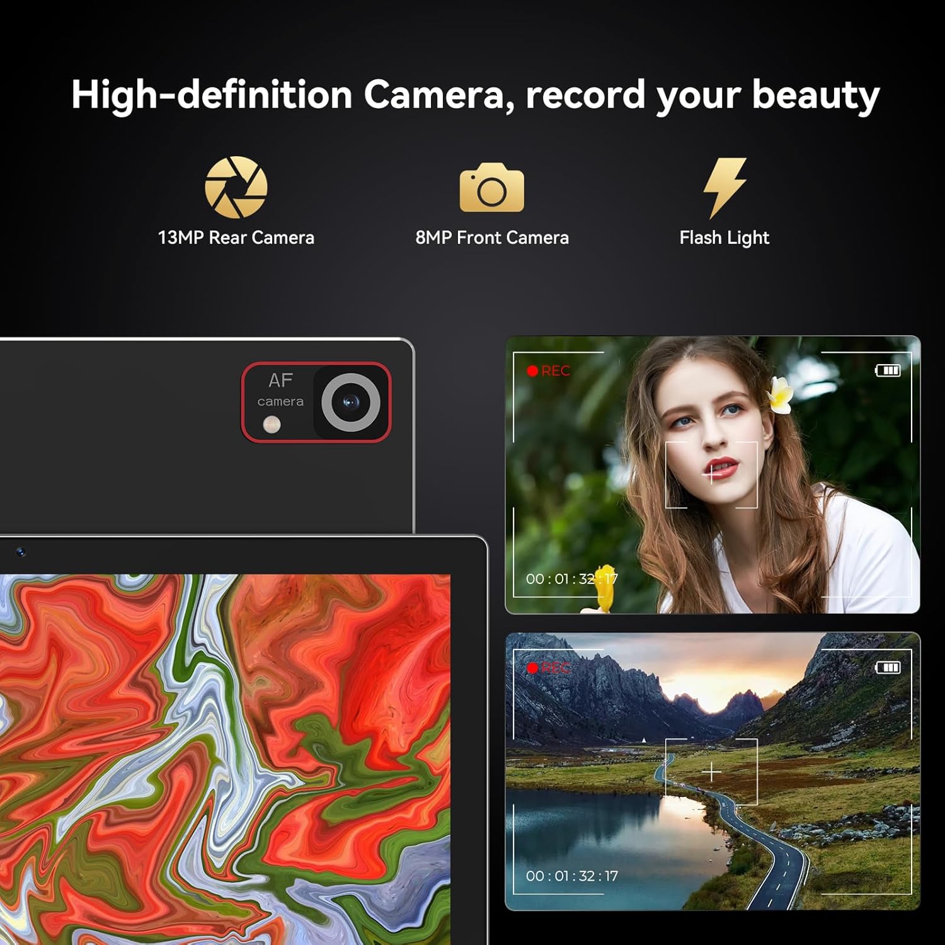Click the 00:01:32:17 timecode on the portrait photo
945x945 pixels.
tap(572, 578)
